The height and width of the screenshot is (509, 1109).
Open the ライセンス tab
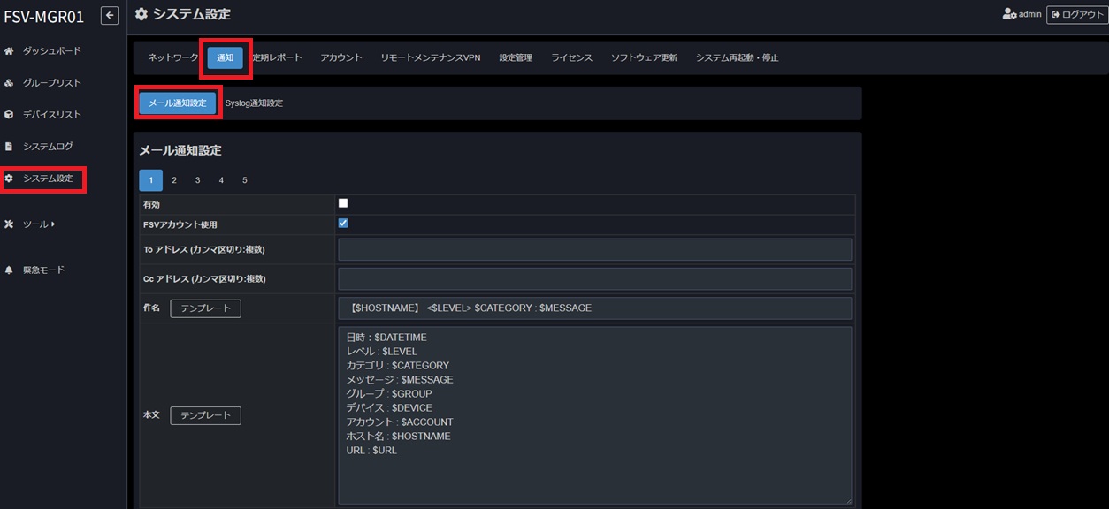(x=572, y=57)
